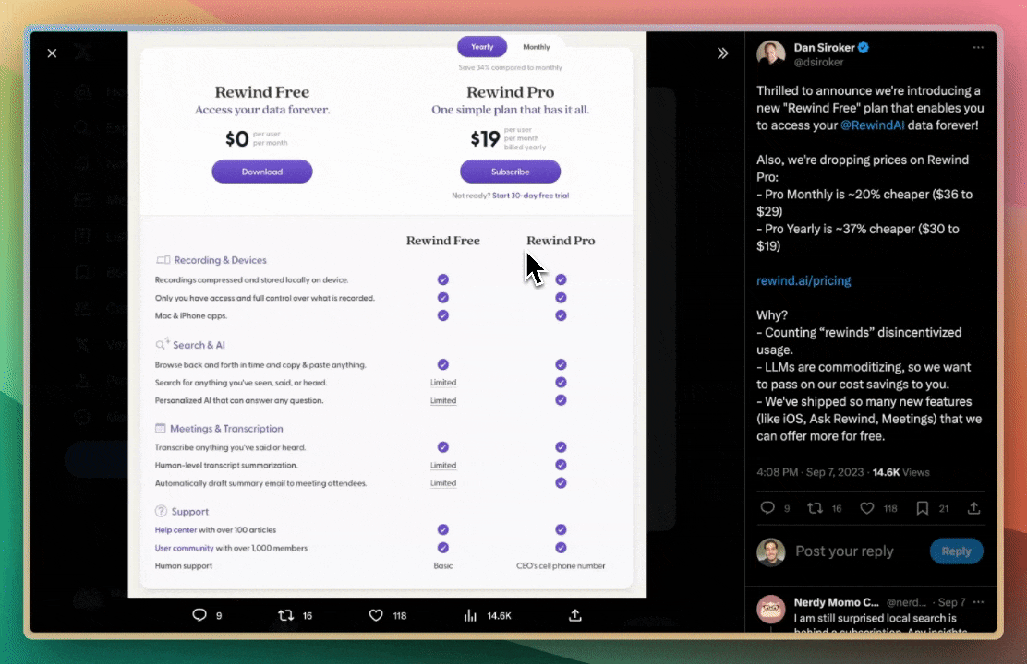Open Nerdy Momo's profile avatar
Screen dimensions: 1027x664
[771, 609]
